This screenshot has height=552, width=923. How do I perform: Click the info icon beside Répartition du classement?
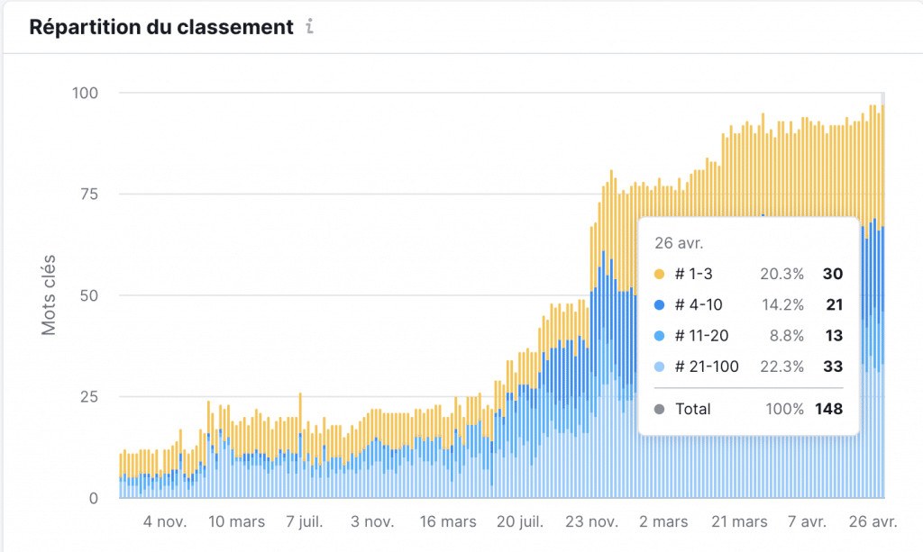[311, 27]
